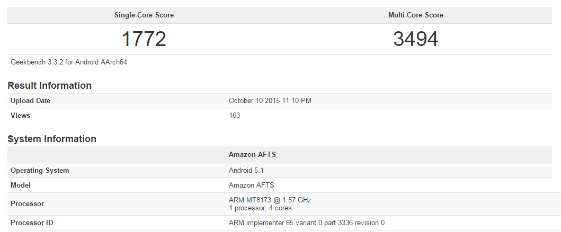Click the Geekbench 3.3.2 for Android text
The height and width of the screenshot is (232, 561).
point(69,62)
